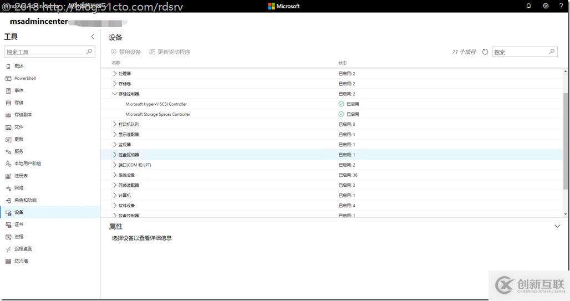Expand the 打印机队列 device group

(x=115, y=124)
